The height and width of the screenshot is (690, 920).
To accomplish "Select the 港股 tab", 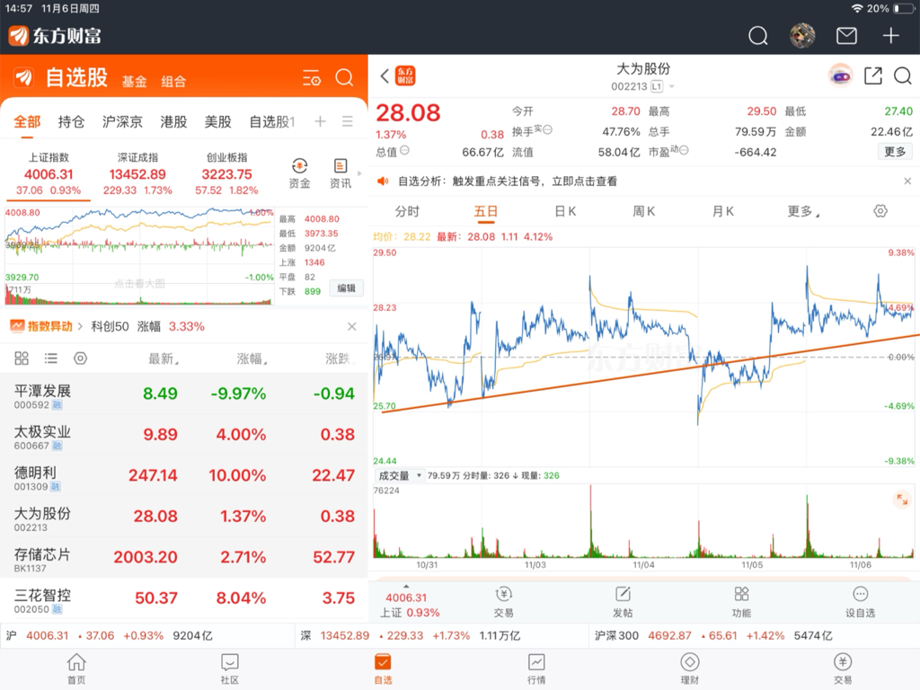I will pos(173,121).
